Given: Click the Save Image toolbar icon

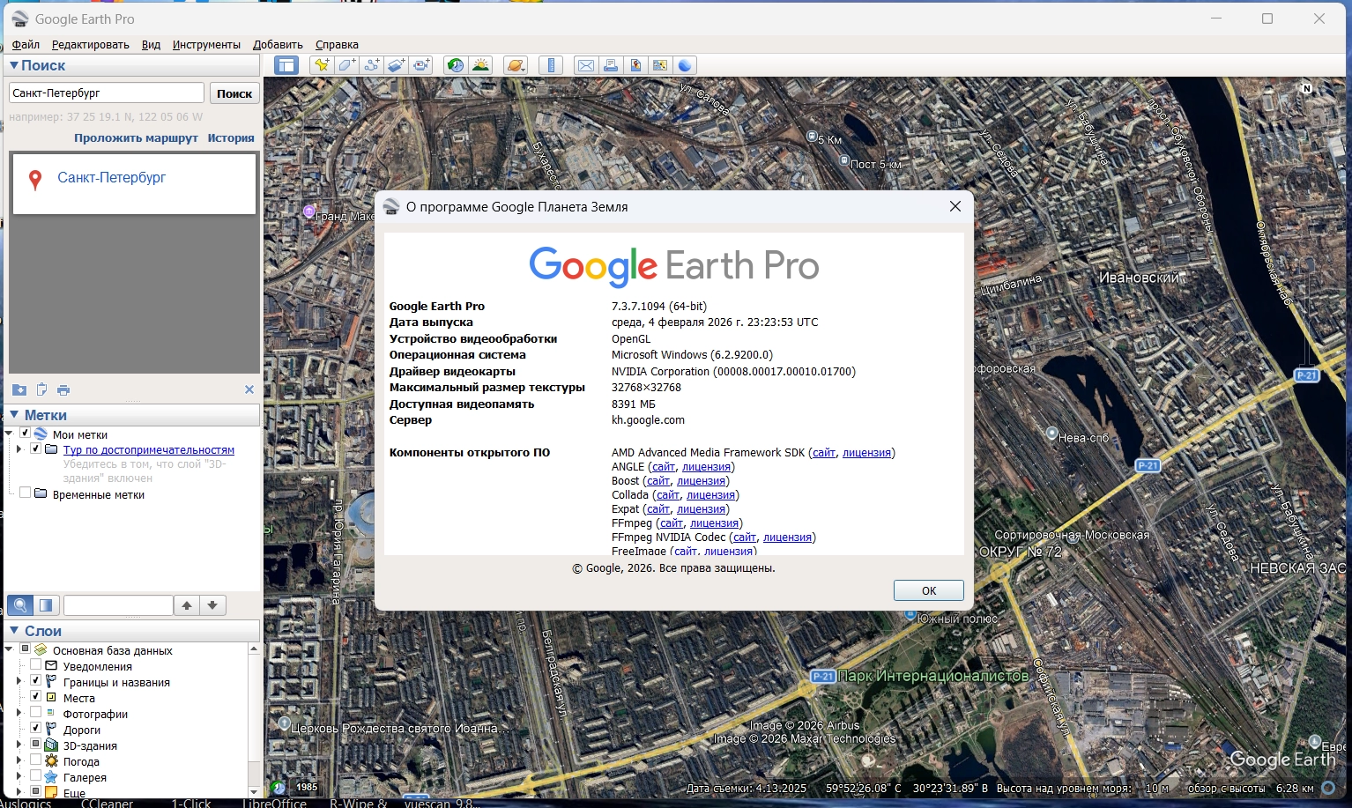Looking at the screenshot, I should (x=635, y=65).
